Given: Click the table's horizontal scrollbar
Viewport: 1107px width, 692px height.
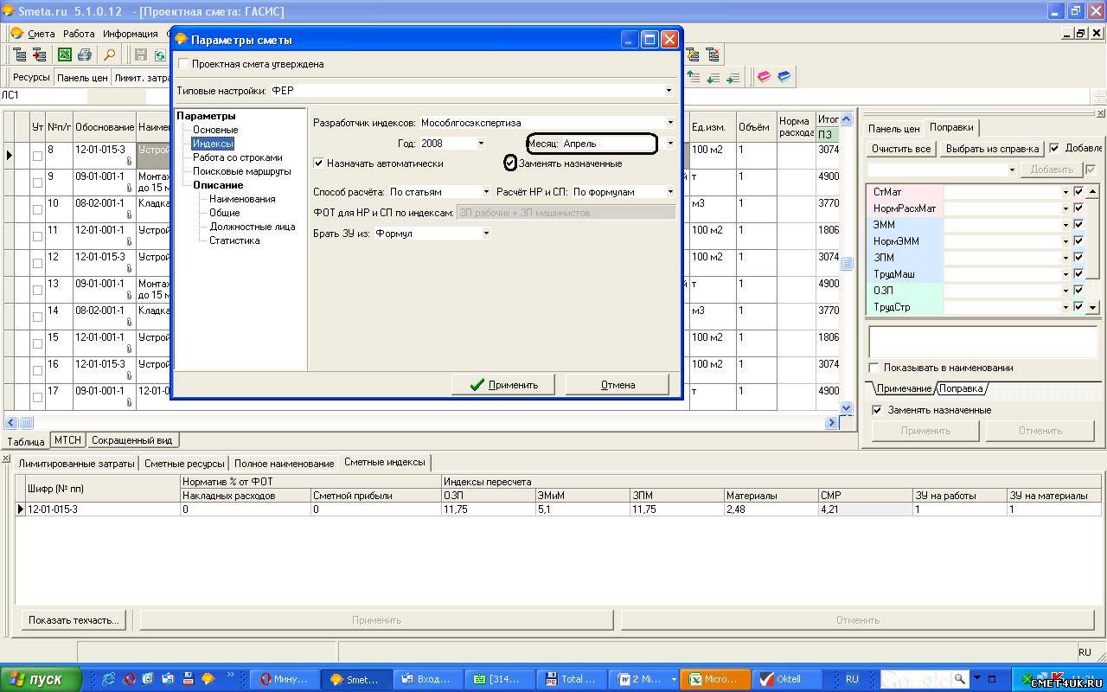Looking at the screenshot, I should tap(422, 423).
